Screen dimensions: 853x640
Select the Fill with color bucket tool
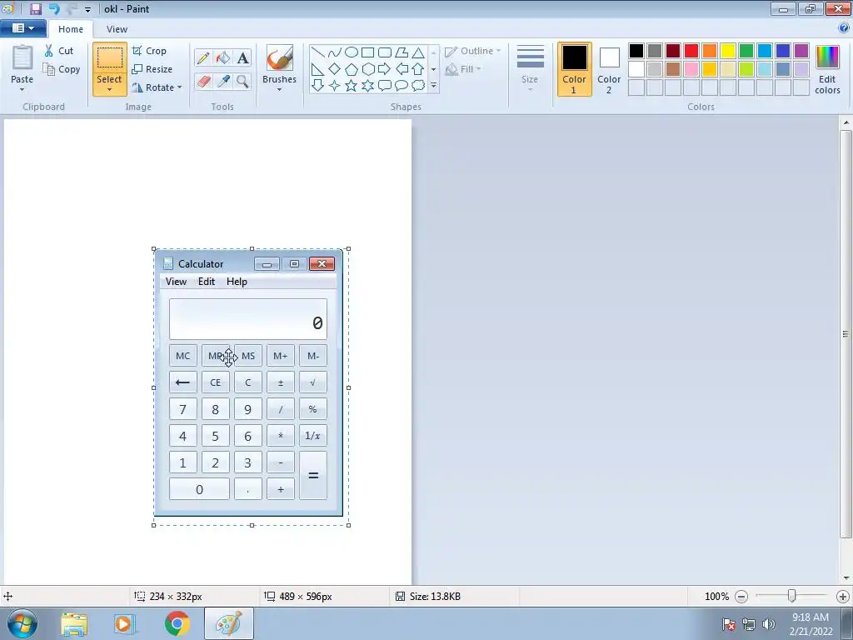click(x=223, y=57)
